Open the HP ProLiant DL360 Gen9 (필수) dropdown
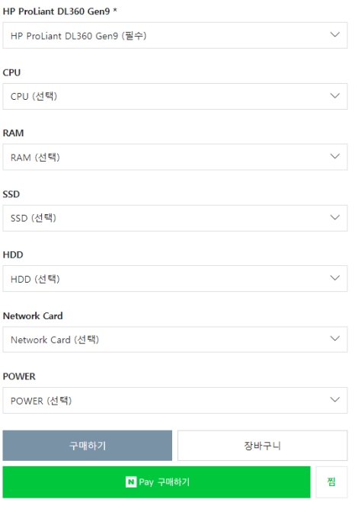 [175, 35]
